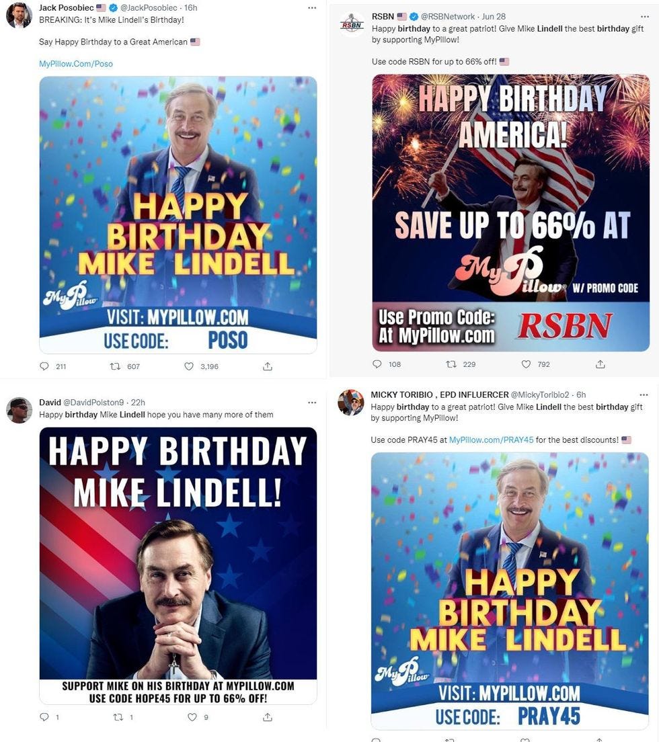
Task: Open more options on Micky Toribio's tweet
Action: click(644, 395)
